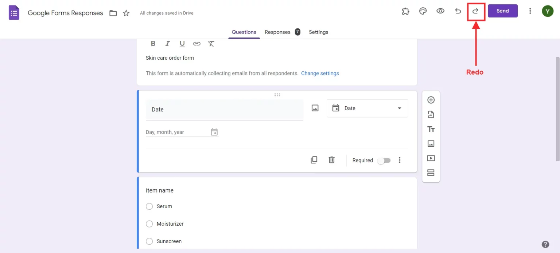Add a title and description block

pyautogui.click(x=431, y=129)
